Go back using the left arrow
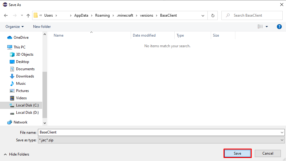This screenshot has height=161, width=286. pos(6,15)
